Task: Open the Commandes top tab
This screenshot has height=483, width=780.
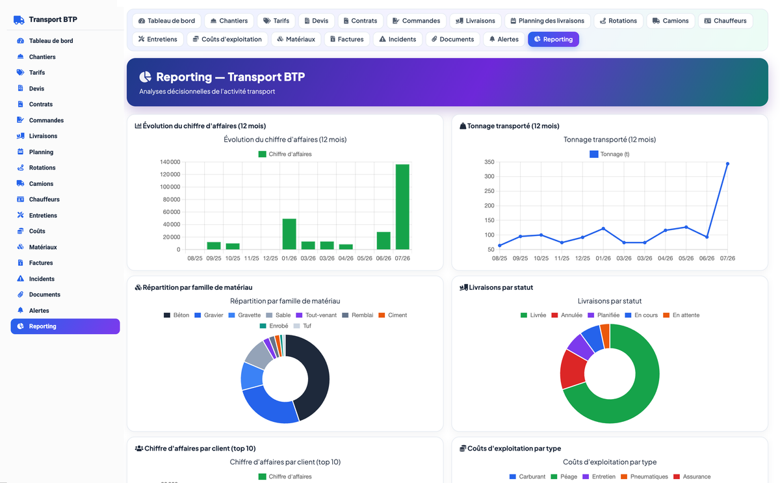Action: [x=416, y=21]
